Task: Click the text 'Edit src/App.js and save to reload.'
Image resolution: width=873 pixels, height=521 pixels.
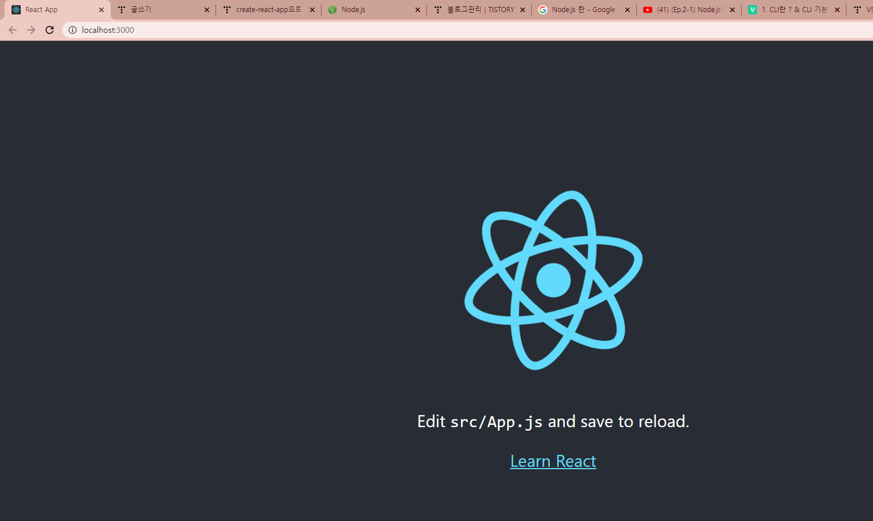Action: (x=553, y=421)
